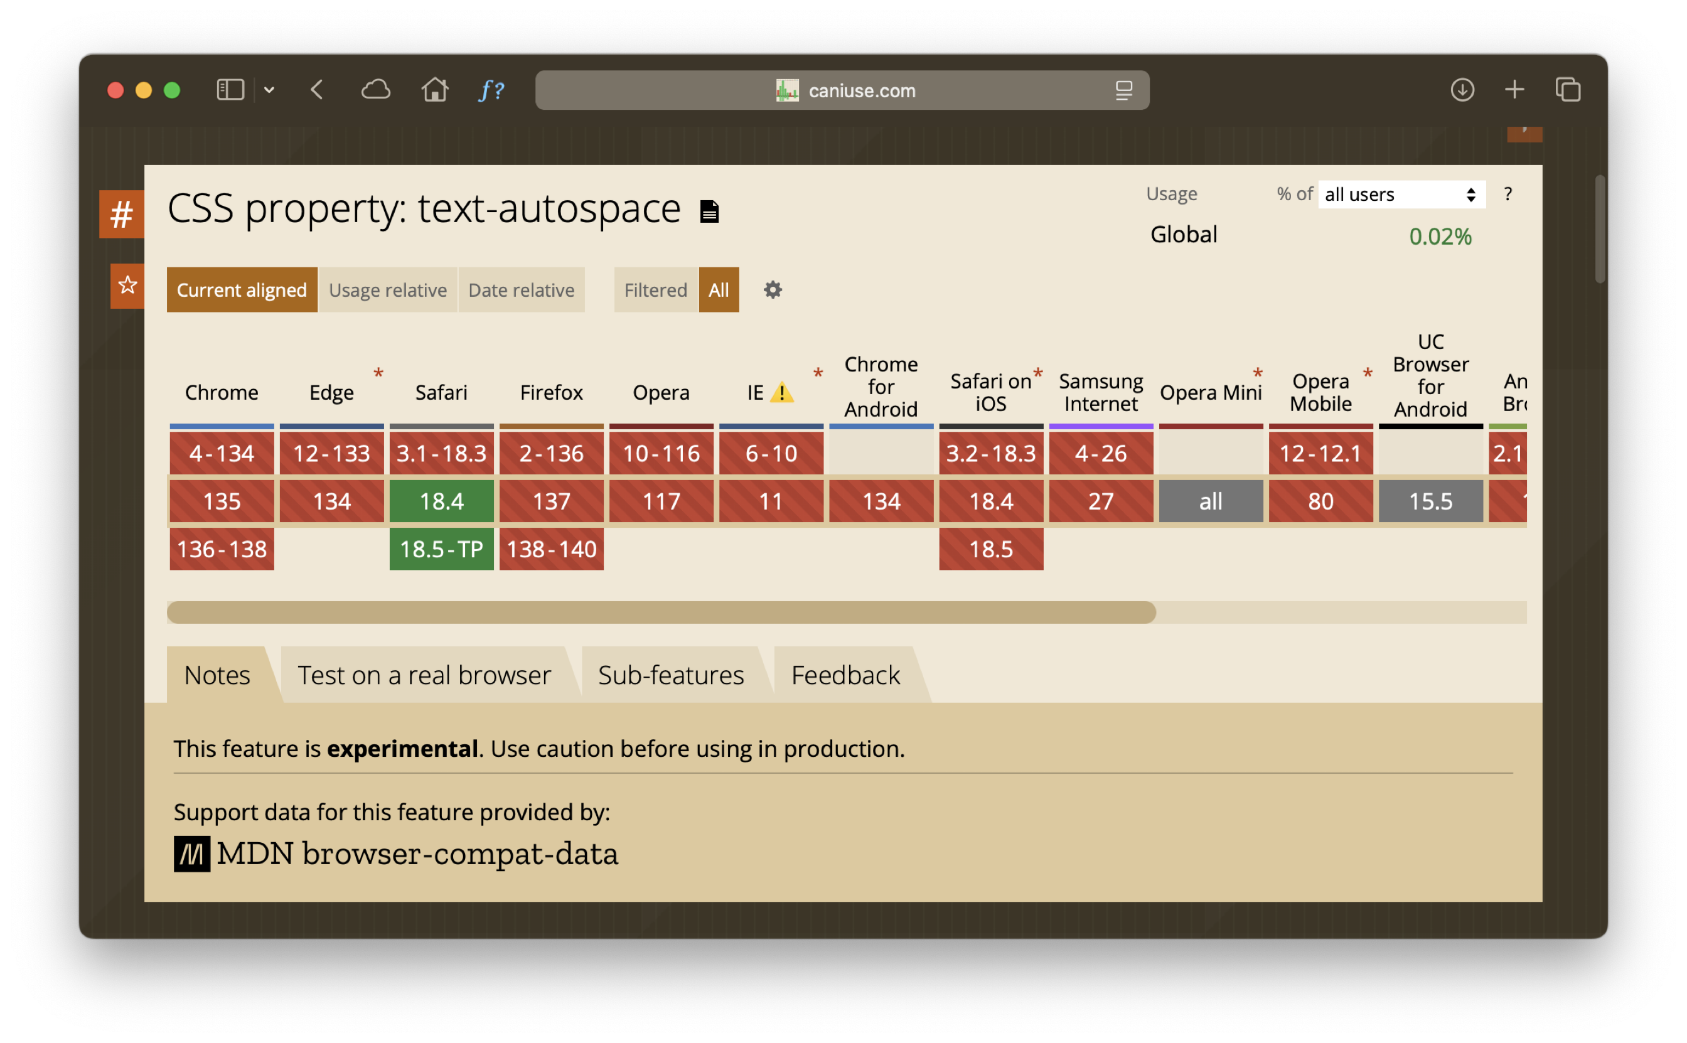Switch to Date relative view
Image resolution: width=1687 pixels, height=1043 pixels.
pos(522,290)
